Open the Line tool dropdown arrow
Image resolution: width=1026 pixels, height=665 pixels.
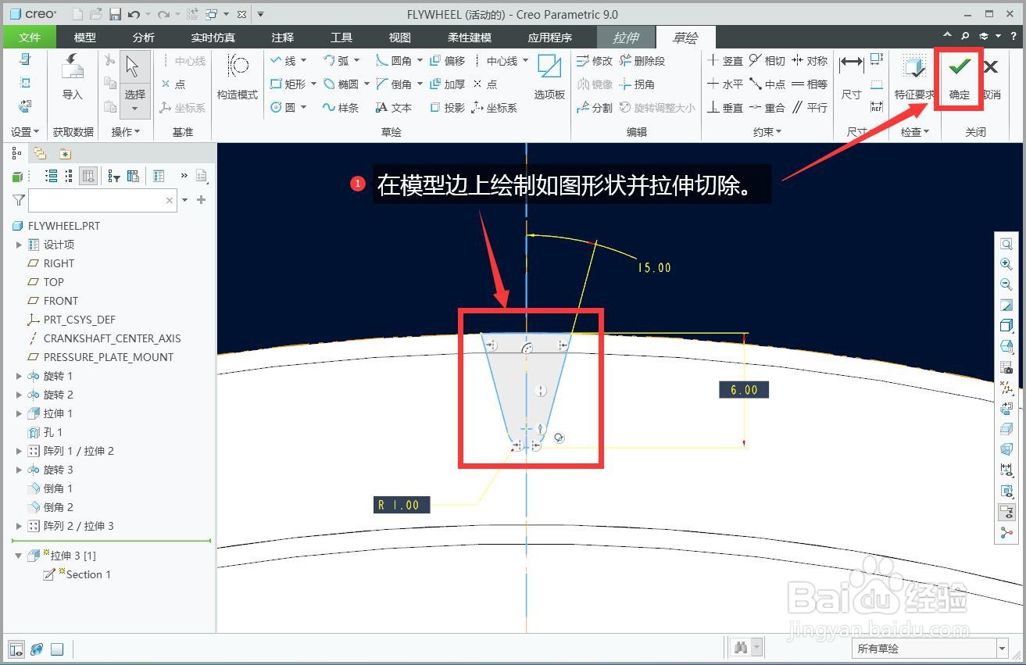click(304, 61)
